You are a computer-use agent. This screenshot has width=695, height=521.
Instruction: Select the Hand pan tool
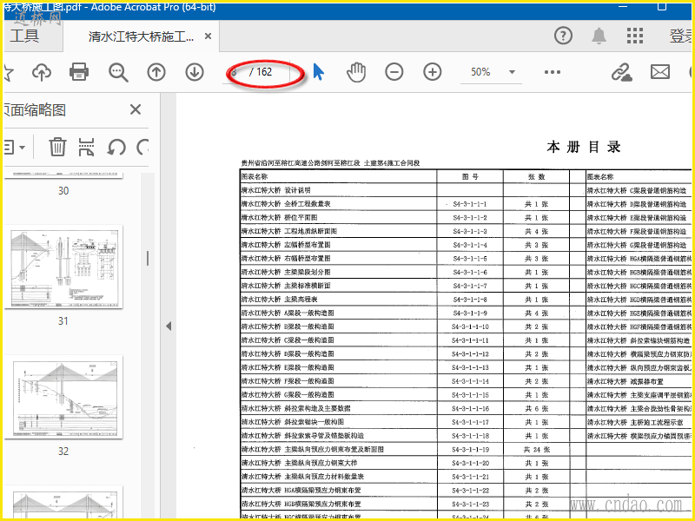tap(355, 72)
